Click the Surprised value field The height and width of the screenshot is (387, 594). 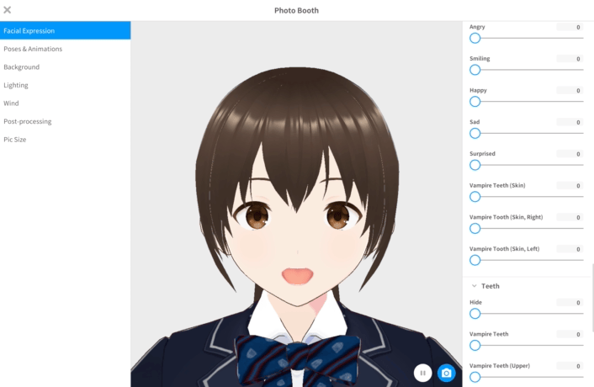pyautogui.click(x=570, y=154)
